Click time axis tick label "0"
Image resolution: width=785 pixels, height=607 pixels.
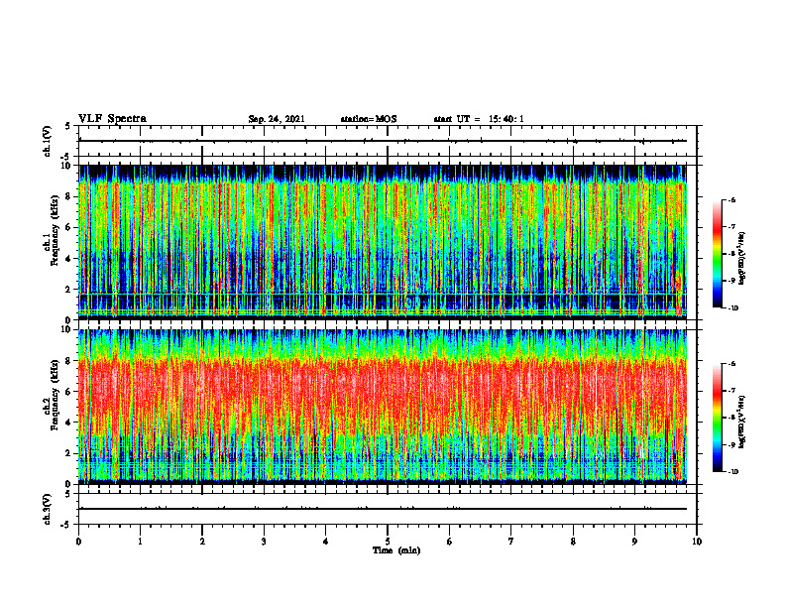[x=78, y=542]
